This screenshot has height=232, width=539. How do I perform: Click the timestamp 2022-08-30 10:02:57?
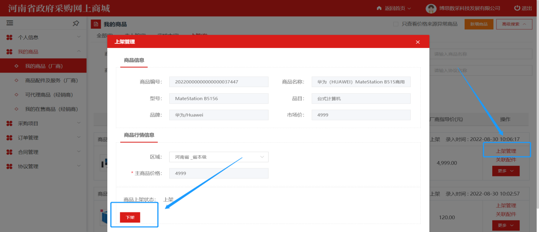click(x=495, y=194)
